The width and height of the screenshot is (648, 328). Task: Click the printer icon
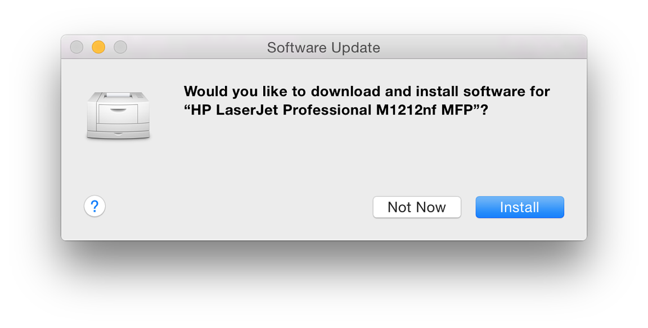pos(118,116)
